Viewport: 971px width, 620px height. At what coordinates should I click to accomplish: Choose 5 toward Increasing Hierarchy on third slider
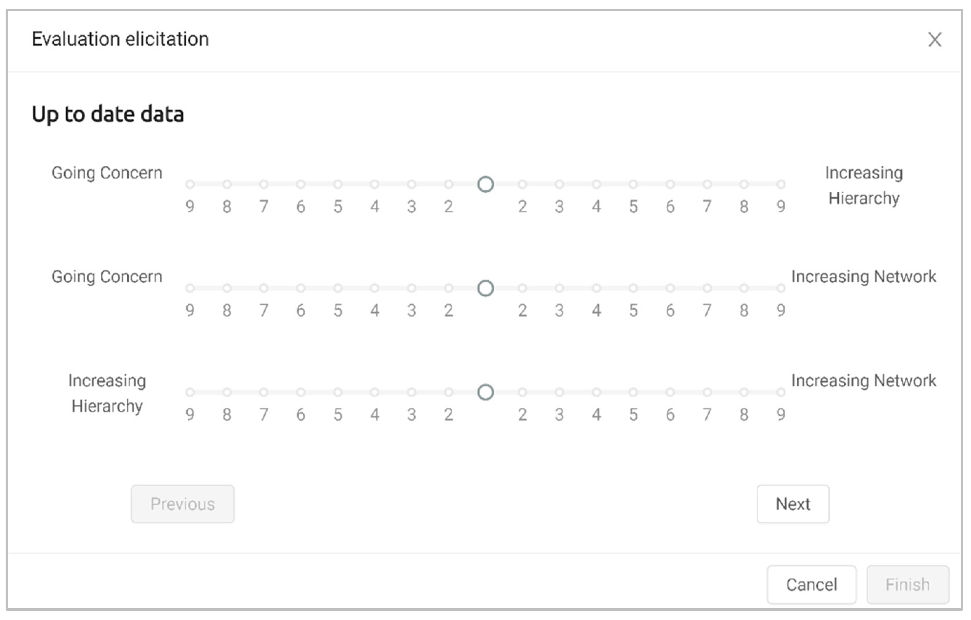click(338, 392)
